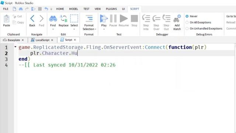Click the Copy button
The height and width of the screenshot is (133, 236).
click(x=18, y=22)
